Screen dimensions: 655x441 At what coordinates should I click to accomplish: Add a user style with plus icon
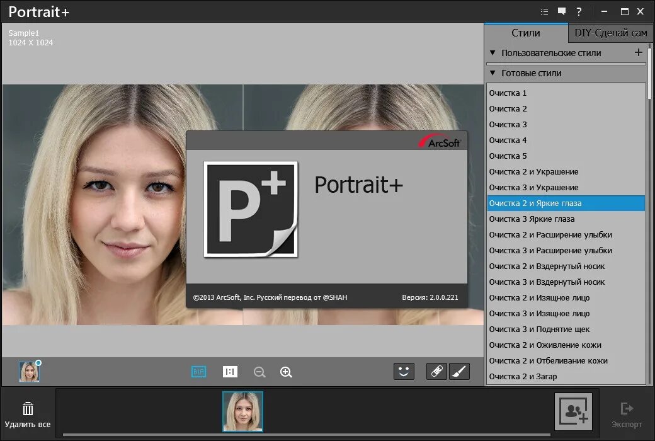638,52
